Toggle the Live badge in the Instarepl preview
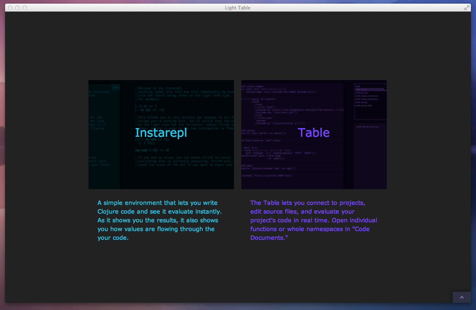 115,87
